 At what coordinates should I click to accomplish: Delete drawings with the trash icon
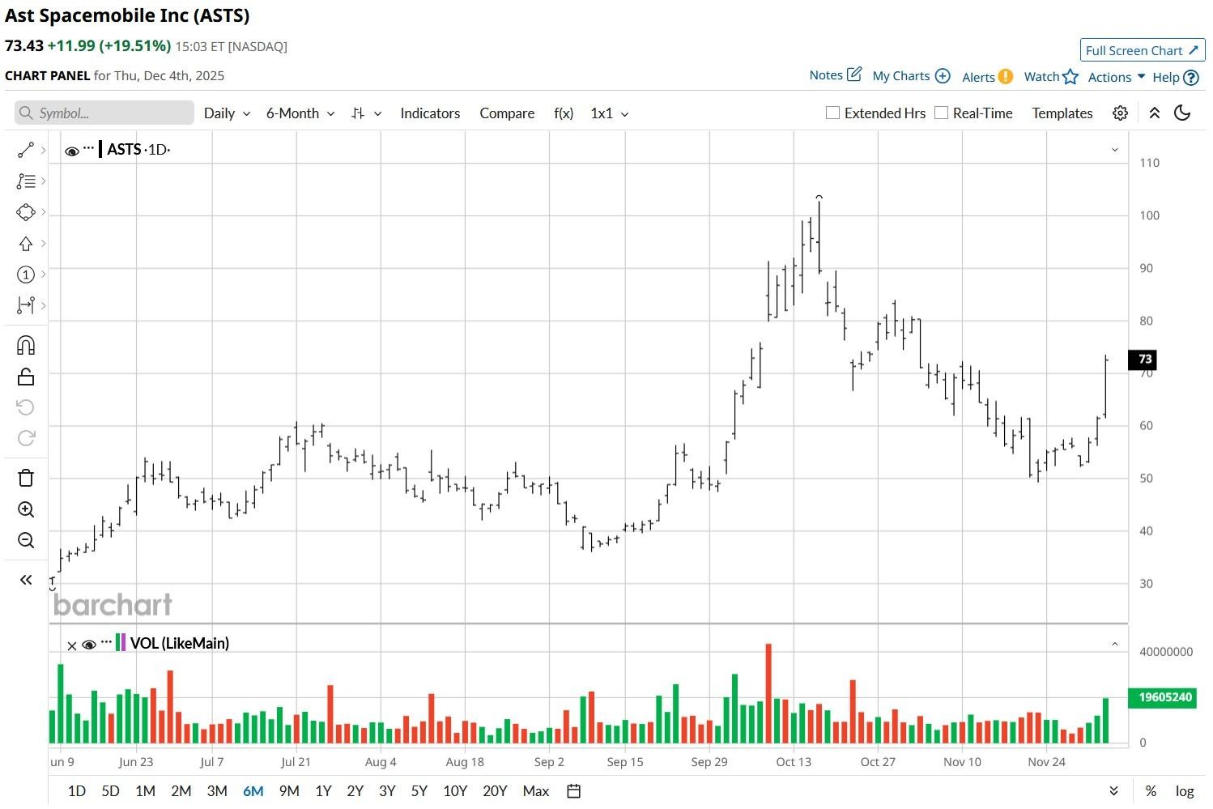pyautogui.click(x=26, y=478)
